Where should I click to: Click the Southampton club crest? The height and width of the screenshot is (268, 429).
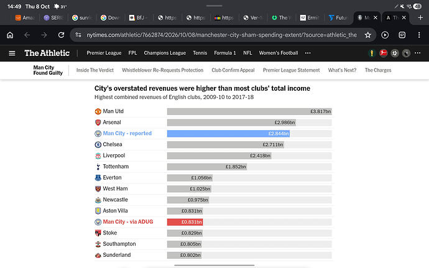(98, 244)
